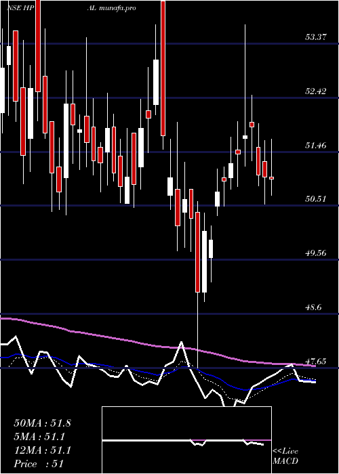Click the 52.42 price level label
Image resolution: width=339 pixels, height=474 pixels.
pos(315,91)
